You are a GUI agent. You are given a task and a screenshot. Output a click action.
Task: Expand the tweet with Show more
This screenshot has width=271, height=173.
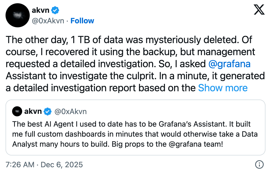point(223,88)
